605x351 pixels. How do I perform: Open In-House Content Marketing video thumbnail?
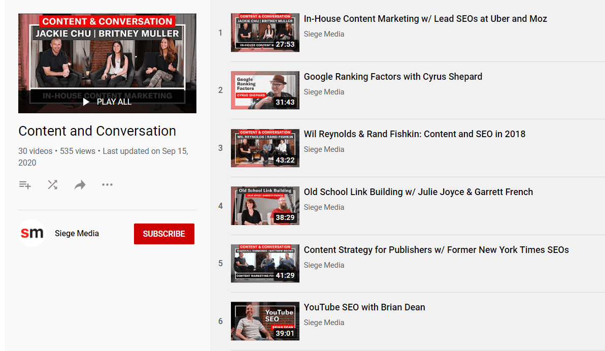265,33
